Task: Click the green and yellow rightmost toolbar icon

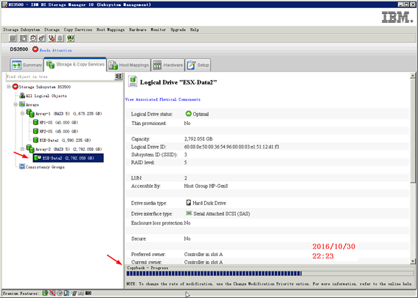Action: pos(71,38)
